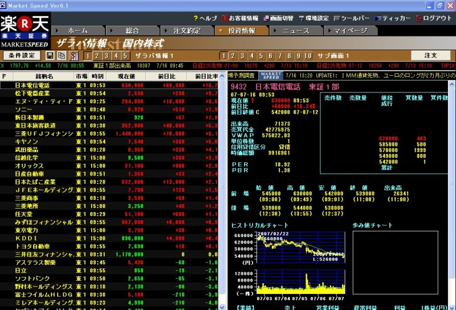
Task: Click the detail panel scroll-up arrow
Action: point(451,84)
